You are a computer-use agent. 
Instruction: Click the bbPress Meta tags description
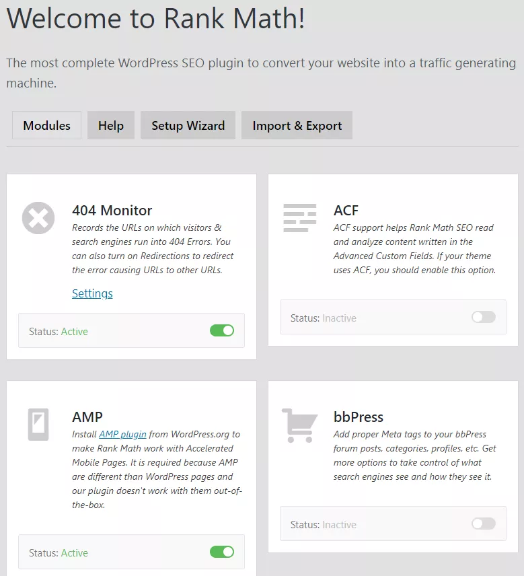click(414, 456)
